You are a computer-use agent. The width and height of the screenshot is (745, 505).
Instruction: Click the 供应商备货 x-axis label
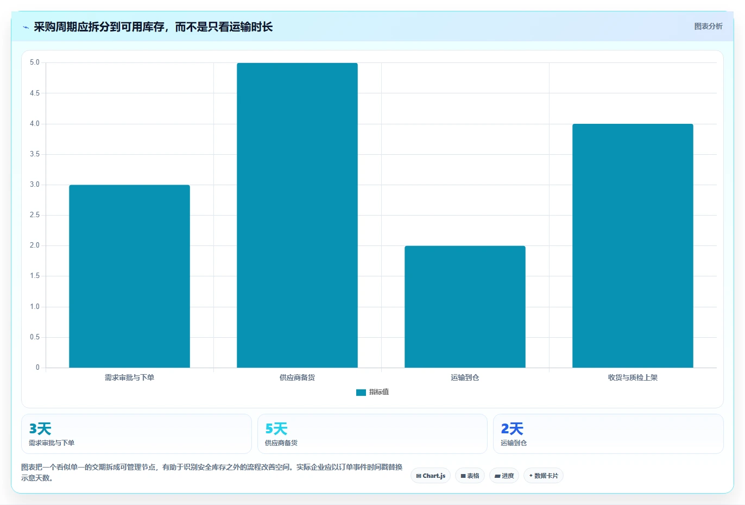point(297,377)
